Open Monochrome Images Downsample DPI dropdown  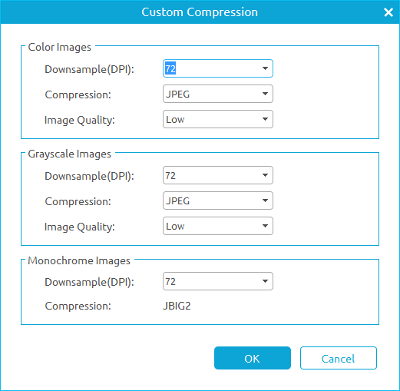(218, 281)
